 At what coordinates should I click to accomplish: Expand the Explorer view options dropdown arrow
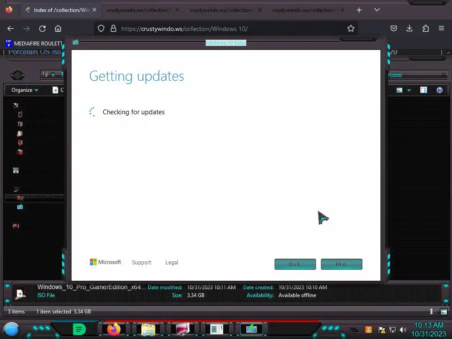[x=409, y=90]
